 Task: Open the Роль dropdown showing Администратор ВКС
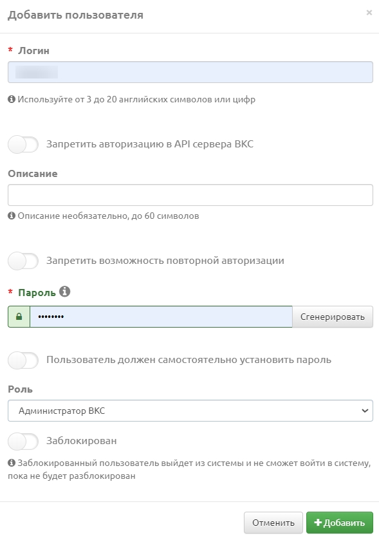click(x=190, y=411)
